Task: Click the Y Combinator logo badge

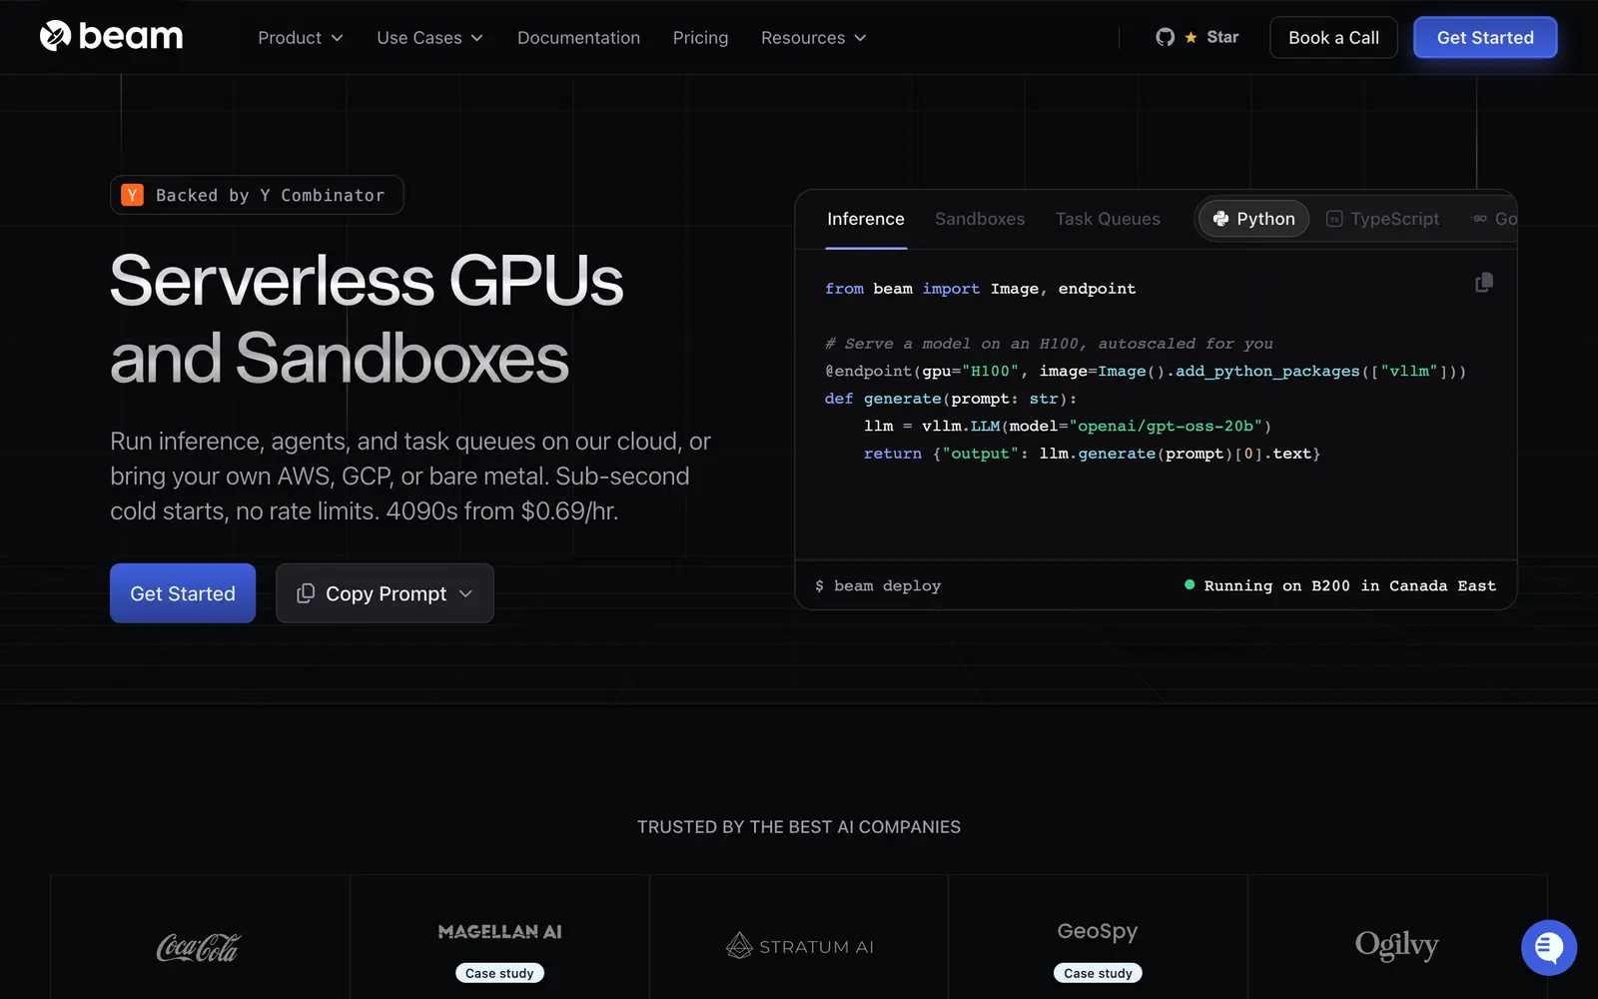Action: pos(132,195)
